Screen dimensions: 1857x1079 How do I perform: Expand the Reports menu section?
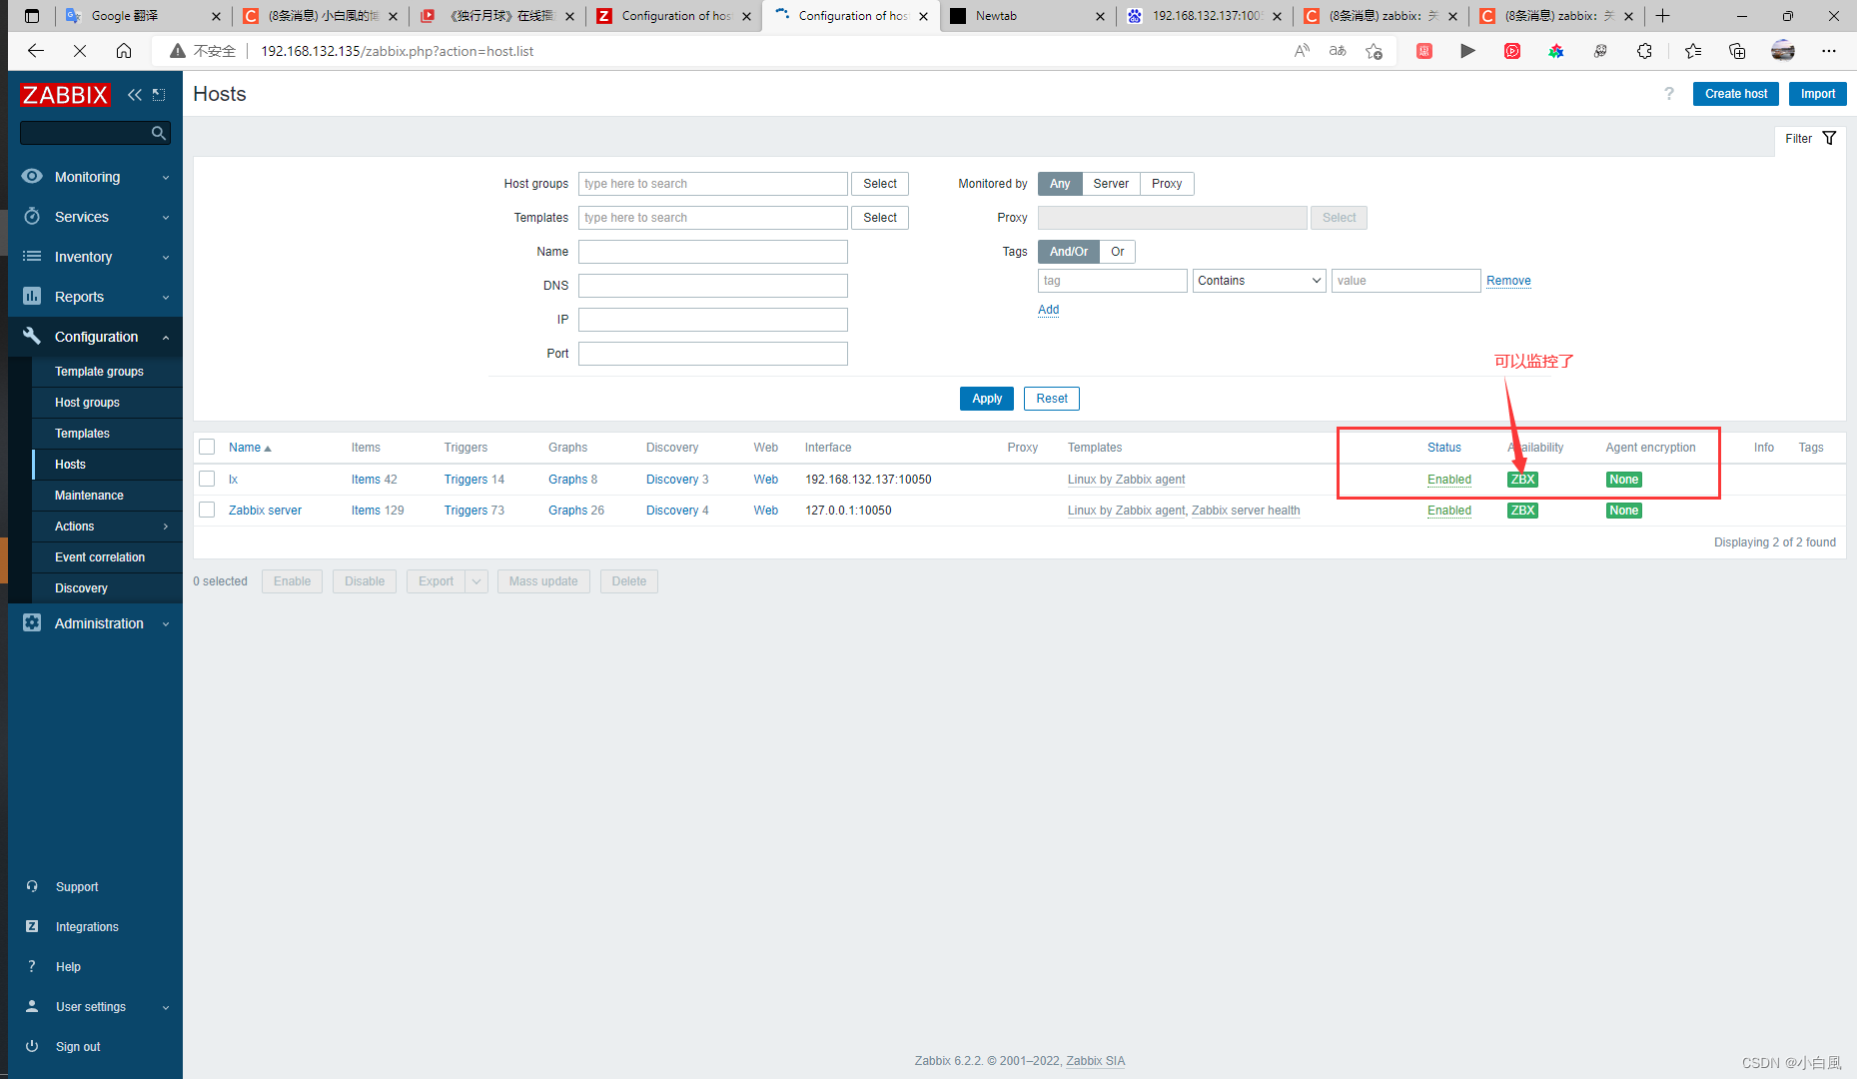pyautogui.click(x=166, y=297)
